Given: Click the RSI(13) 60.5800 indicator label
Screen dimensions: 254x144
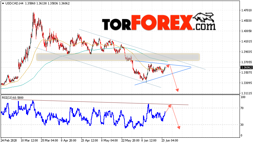Looking at the screenshot, I should [x=13, y=98].
